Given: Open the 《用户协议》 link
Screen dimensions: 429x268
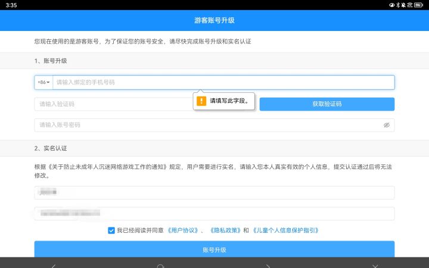Looking at the screenshot, I should (183, 230).
